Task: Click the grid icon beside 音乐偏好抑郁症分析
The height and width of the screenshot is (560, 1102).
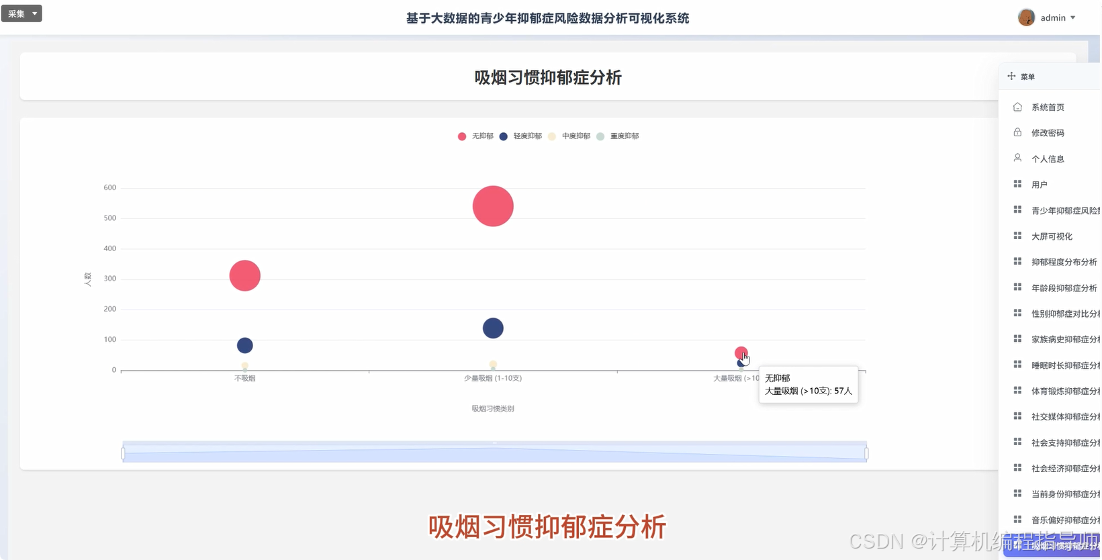Action: [1017, 520]
